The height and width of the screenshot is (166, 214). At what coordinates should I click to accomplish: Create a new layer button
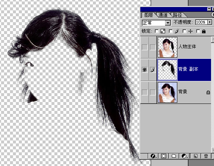[195, 156]
